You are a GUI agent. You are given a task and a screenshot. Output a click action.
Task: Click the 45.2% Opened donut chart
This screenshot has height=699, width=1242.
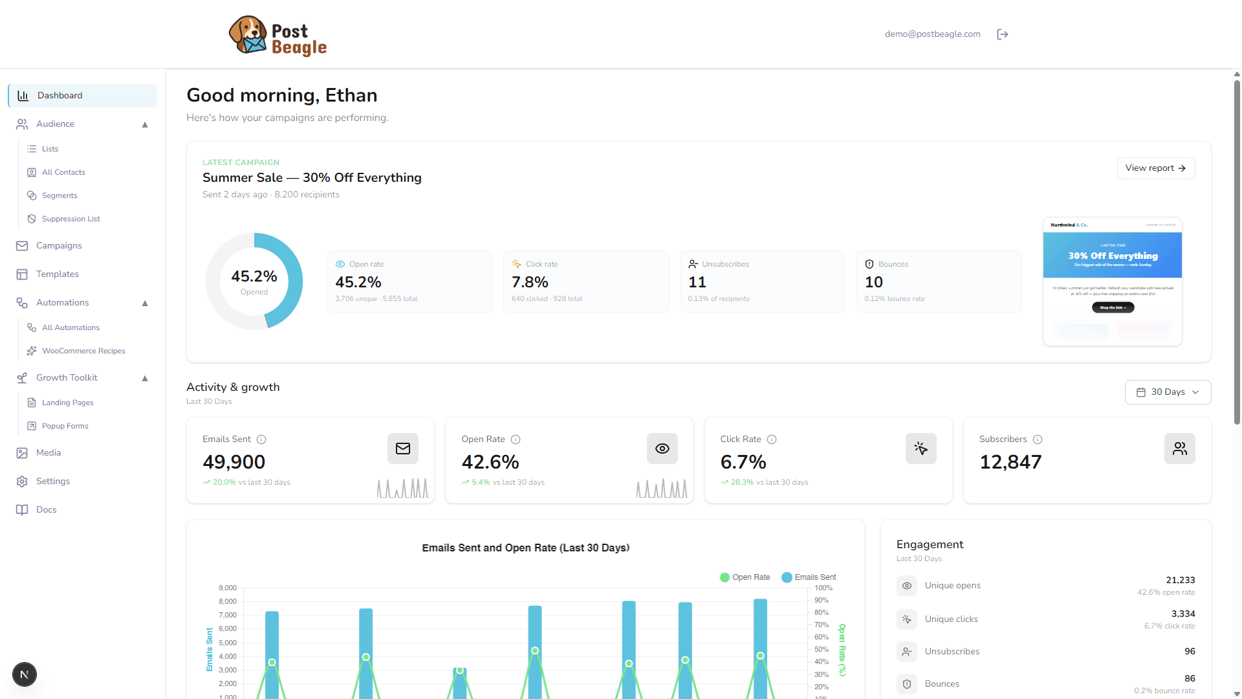[254, 282]
